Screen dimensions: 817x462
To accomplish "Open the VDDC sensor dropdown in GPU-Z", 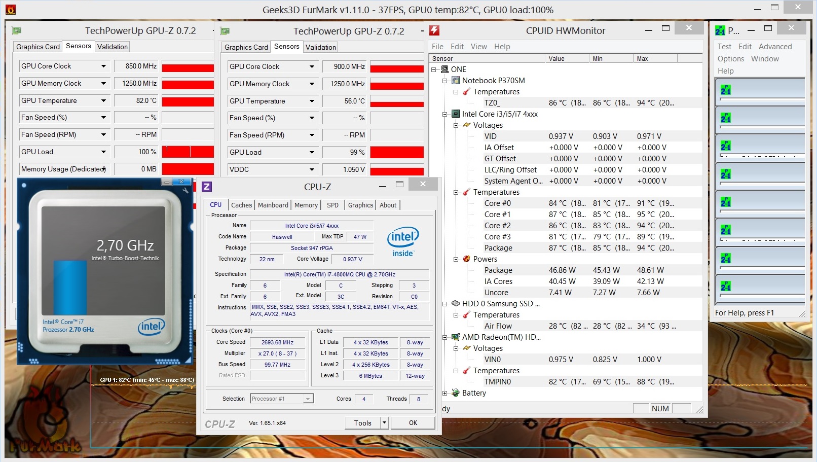I will [x=312, y=169].
